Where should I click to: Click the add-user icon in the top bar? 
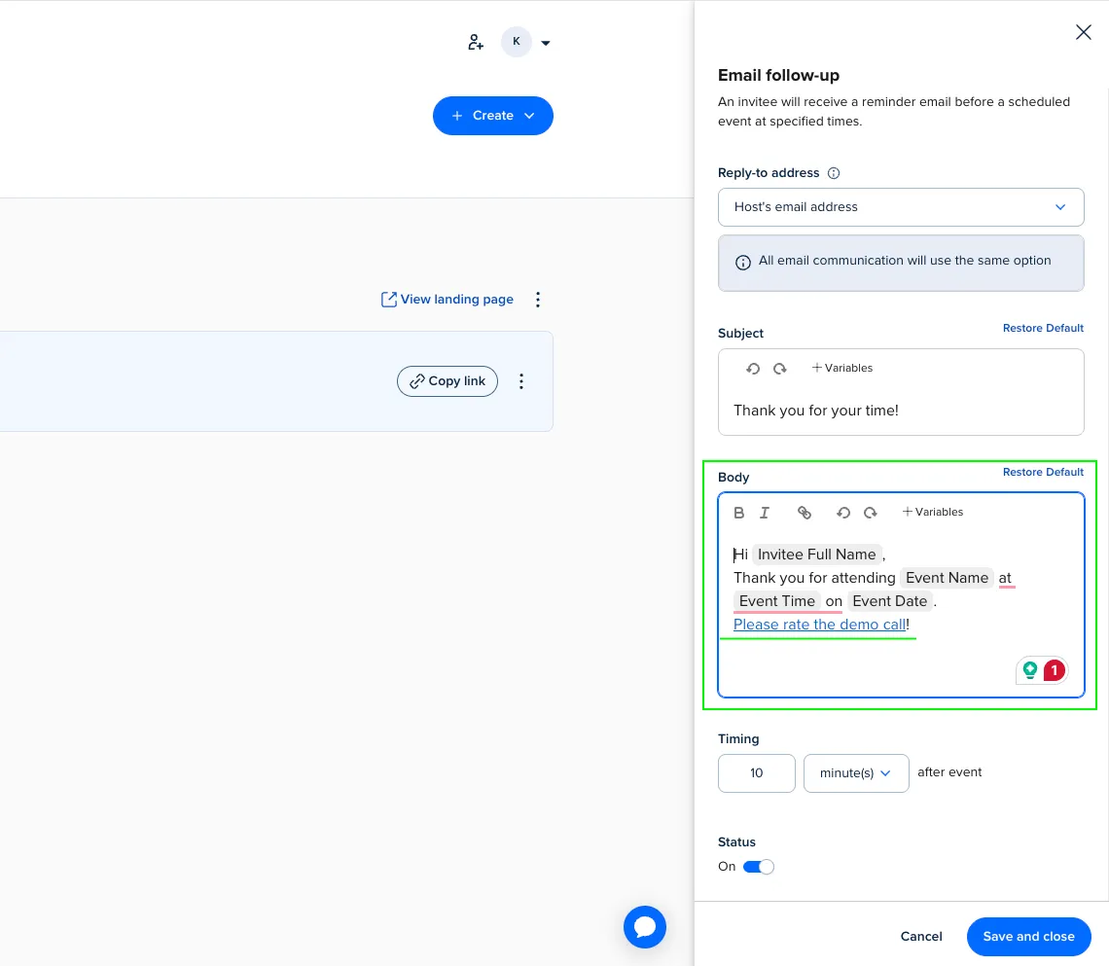(x=475, y=42)
